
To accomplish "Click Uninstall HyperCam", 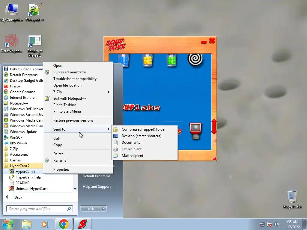I will tap(38, 189).
